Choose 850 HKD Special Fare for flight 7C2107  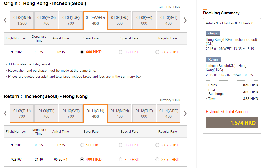click(x=120, y=160)
